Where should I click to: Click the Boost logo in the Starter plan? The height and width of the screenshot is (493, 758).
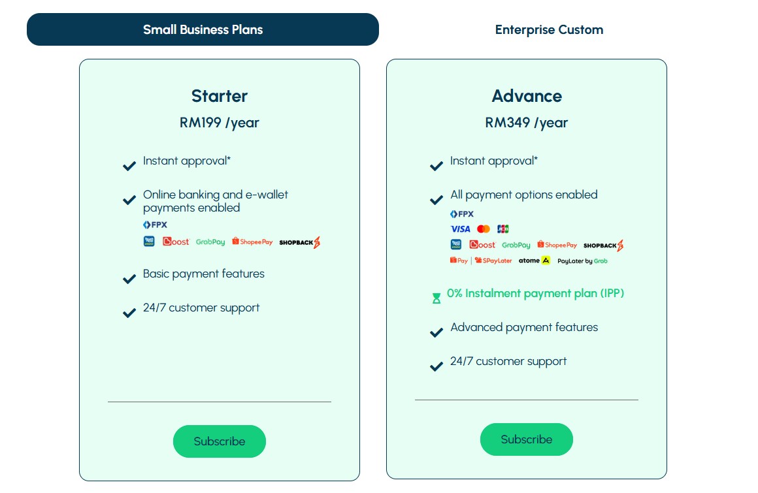(176, 242)
